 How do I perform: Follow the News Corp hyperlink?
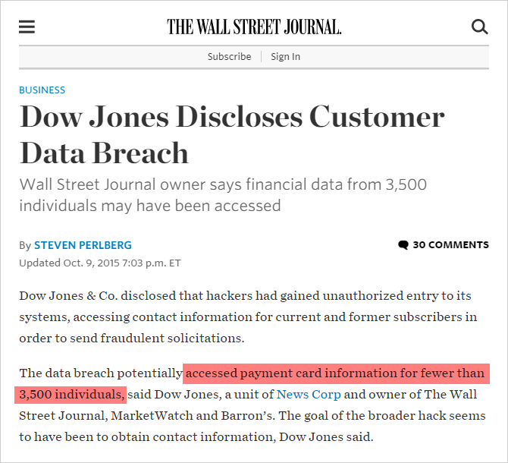pos(309,394)
